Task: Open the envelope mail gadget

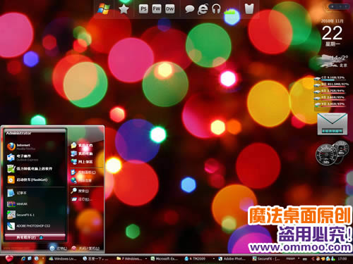Action: coord(333,124)
